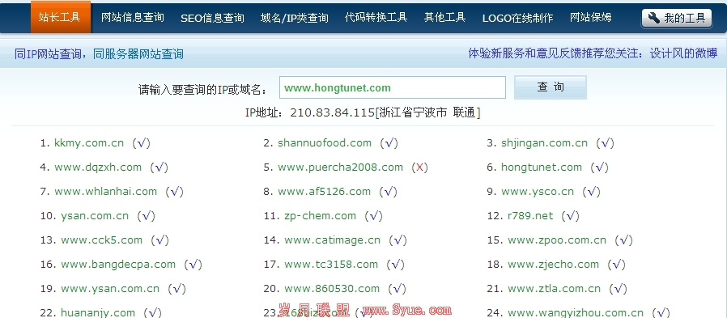This screenshot has height=318, width=727.
Task: Open www.af5126.com link
Action: click(x=324, y=191)
